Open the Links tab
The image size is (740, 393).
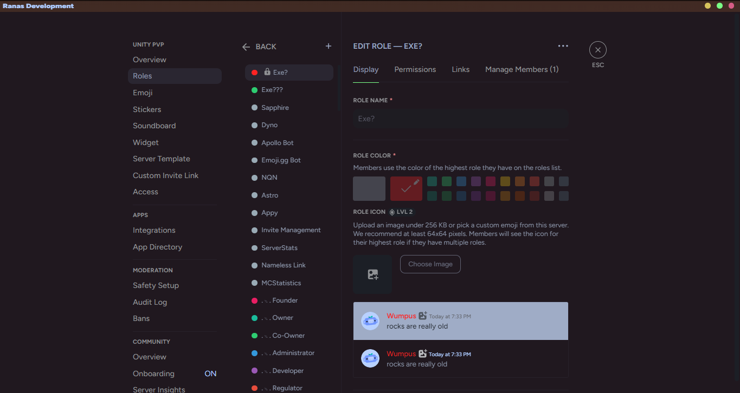click(x=461, y=69)
